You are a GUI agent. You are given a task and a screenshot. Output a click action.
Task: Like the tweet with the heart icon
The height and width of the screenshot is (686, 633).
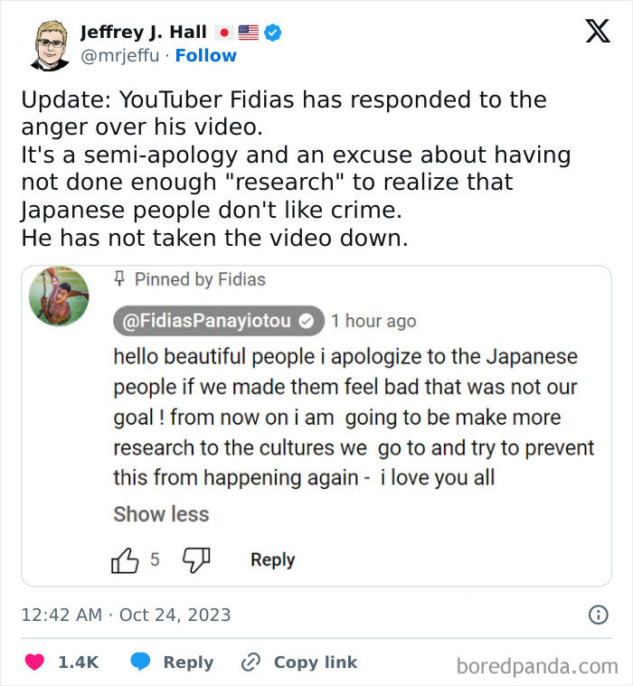pos(35,663)
